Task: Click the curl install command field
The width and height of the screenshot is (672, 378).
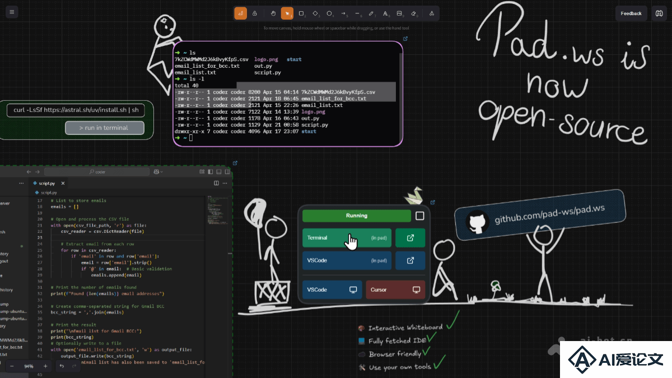Action: pyautogui.click(x=76, y=110)
